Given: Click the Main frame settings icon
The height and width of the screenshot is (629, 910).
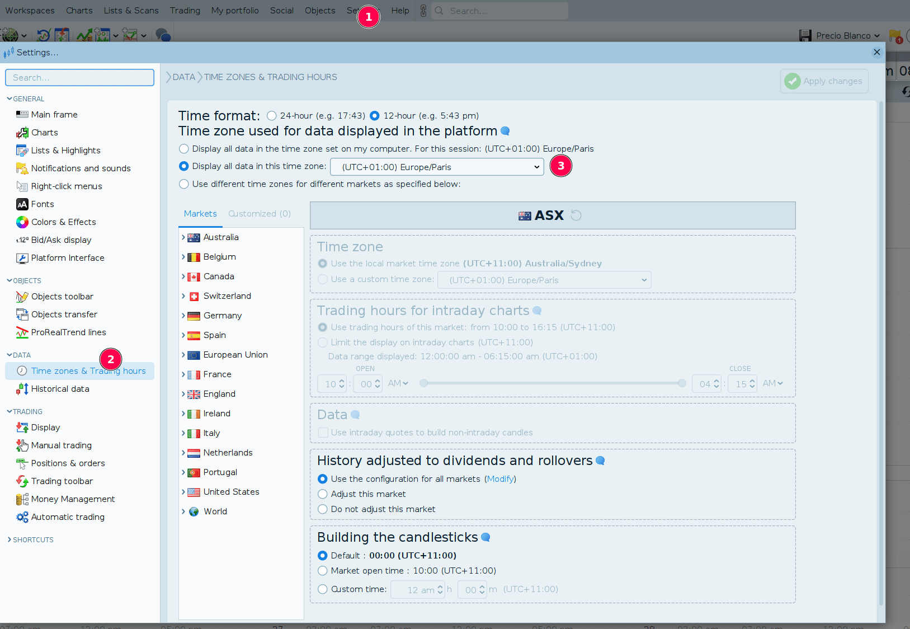Looking at the screenshot, I should pyautogui.click(x=22, y=115).
